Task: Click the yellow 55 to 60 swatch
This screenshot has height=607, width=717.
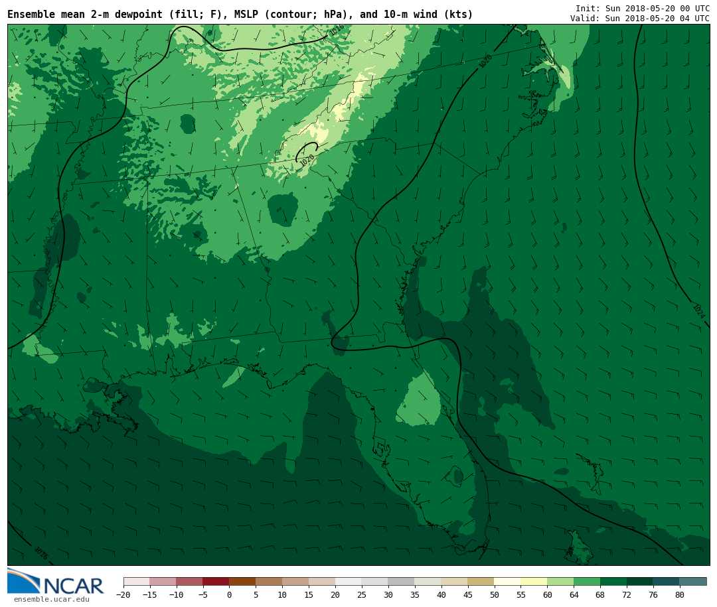Action: [x=534, y=581]
